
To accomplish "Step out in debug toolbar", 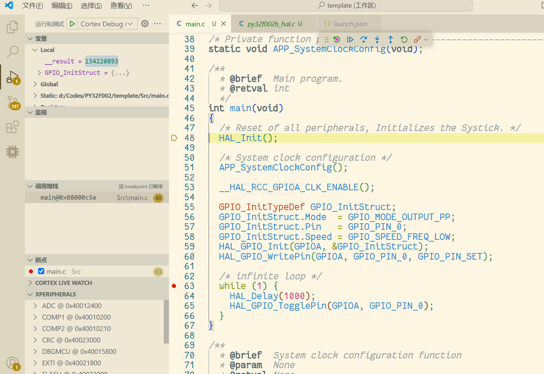I will (x=391, y=40).
